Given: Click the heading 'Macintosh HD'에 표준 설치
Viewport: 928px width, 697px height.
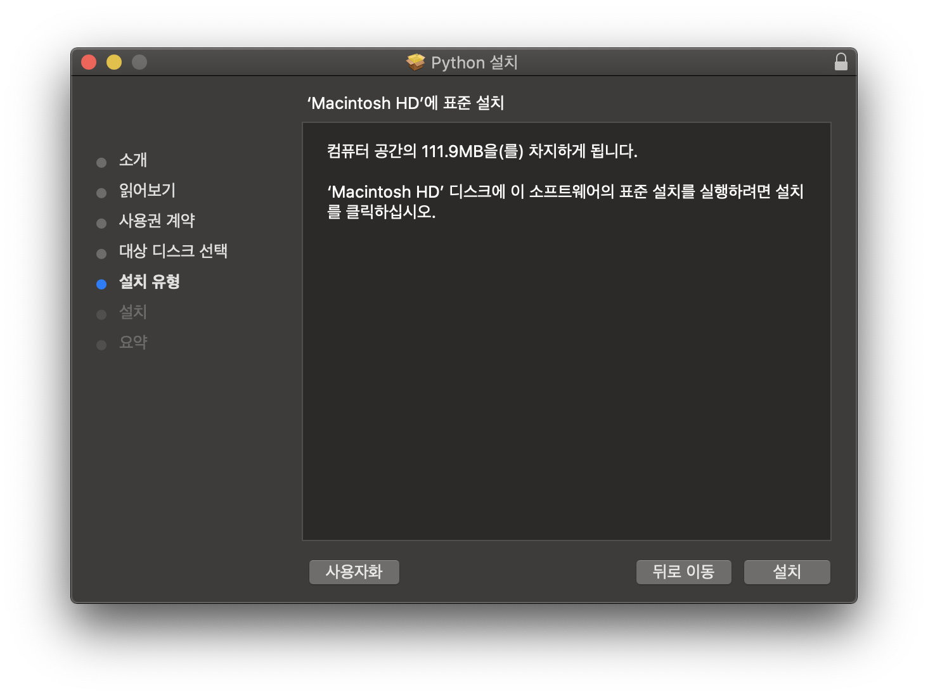Looking at the screenshot, I should 406,103.
